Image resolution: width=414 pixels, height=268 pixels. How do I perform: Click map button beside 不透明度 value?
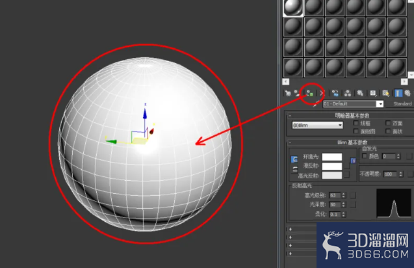409,174
